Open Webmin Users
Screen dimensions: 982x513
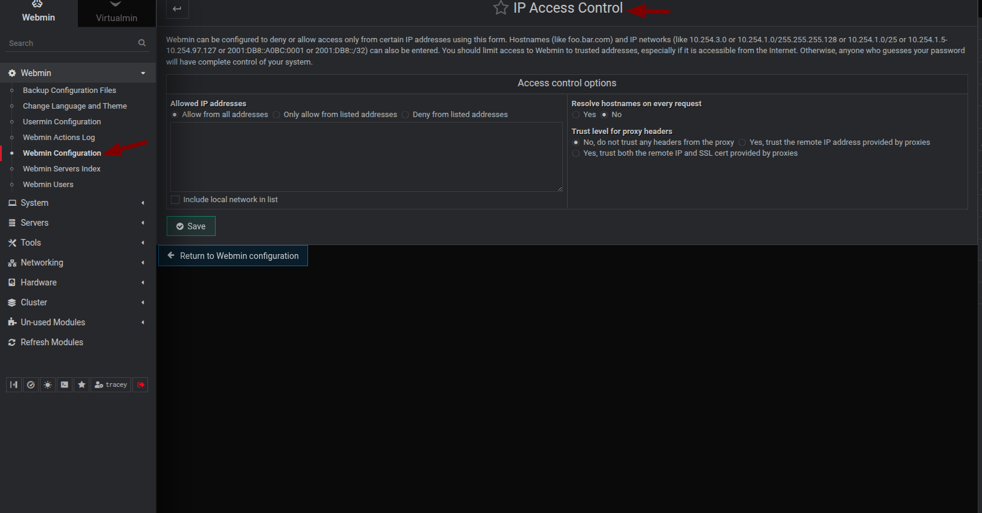48,185
